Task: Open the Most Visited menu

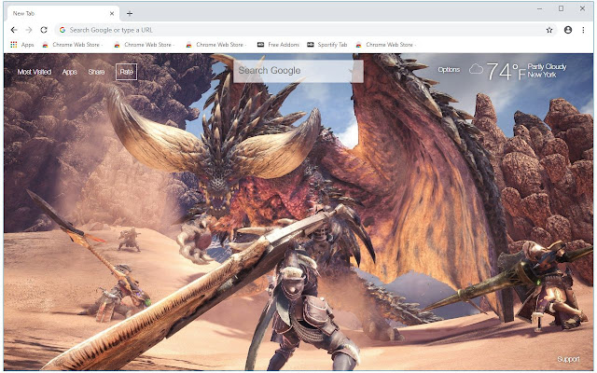Action: [35, 72]
